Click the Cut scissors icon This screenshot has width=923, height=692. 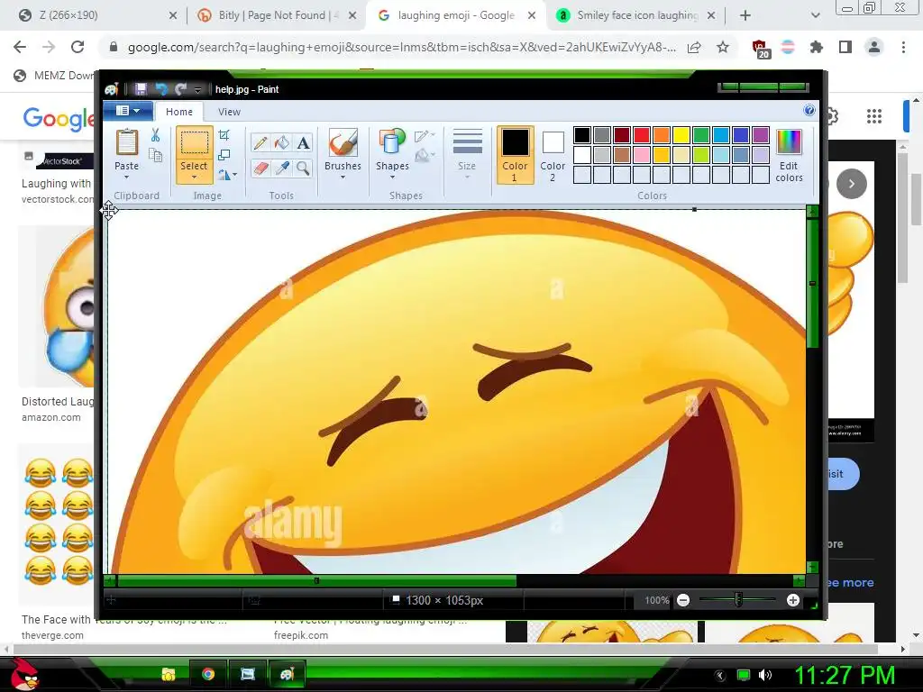pos(155,135)
